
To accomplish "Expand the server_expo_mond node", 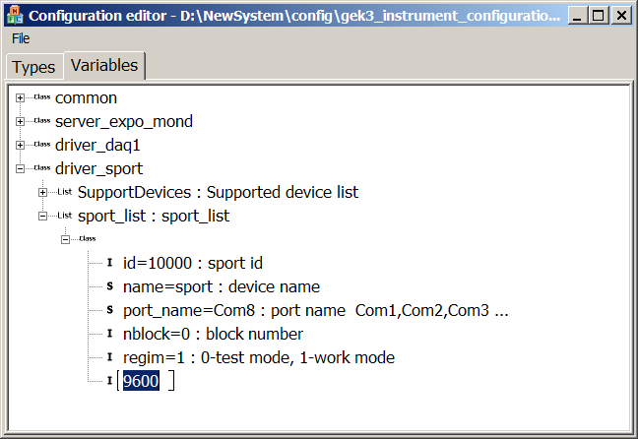I will [x=20, y=122].
